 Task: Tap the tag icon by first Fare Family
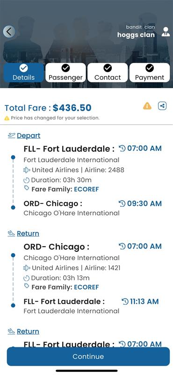[27, 188]
